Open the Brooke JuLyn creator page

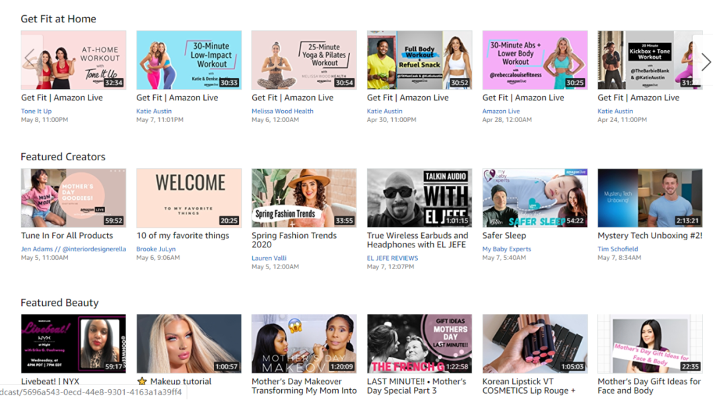click(x=156, y=249)
